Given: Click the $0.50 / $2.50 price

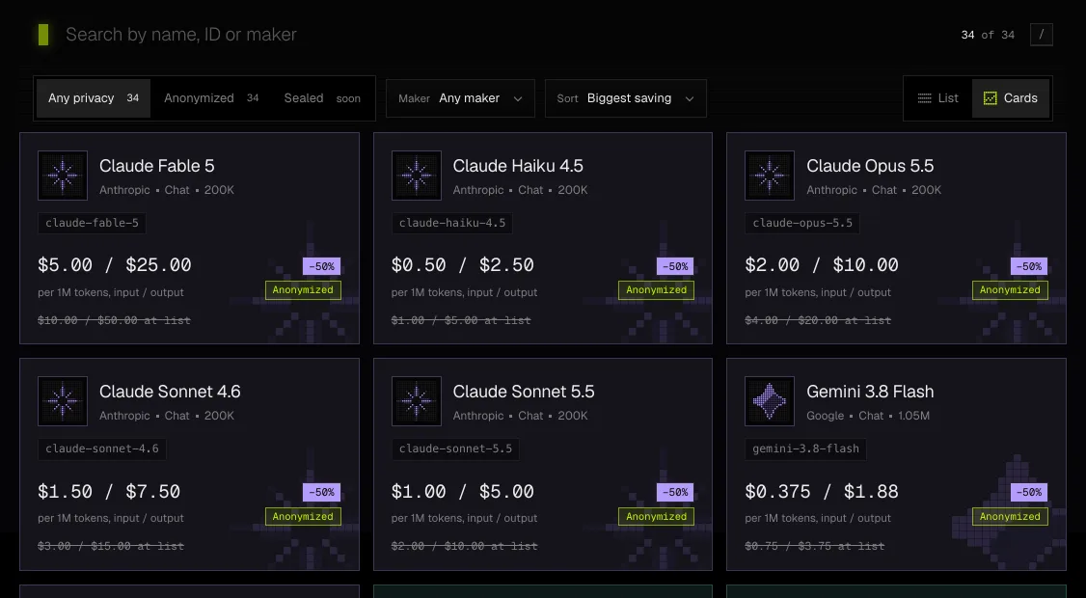Looking at the screenshot, I should [463, 265].
